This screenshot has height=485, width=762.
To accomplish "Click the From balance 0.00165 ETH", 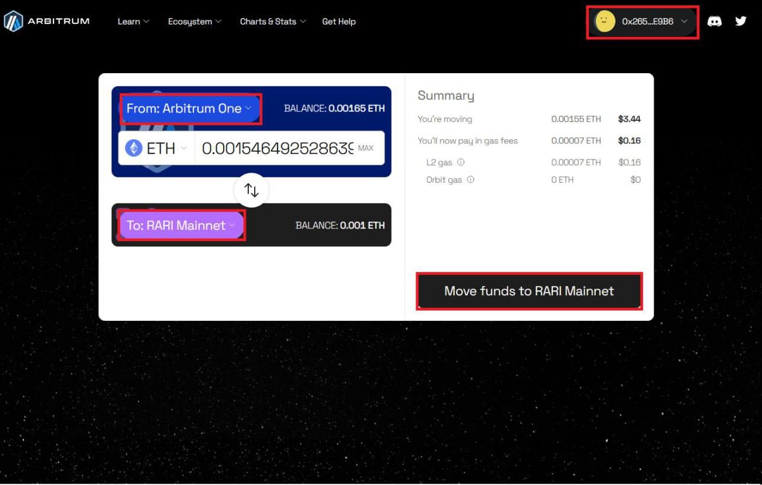I will coord(335,108).
